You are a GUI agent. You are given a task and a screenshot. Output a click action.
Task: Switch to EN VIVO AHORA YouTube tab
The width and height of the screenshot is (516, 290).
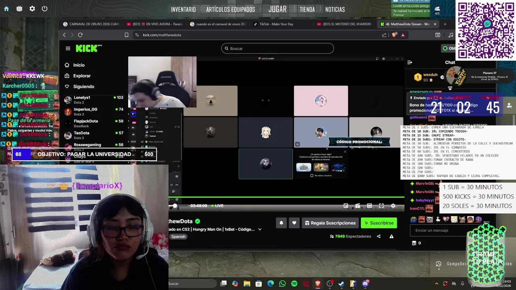click(154, 24)
